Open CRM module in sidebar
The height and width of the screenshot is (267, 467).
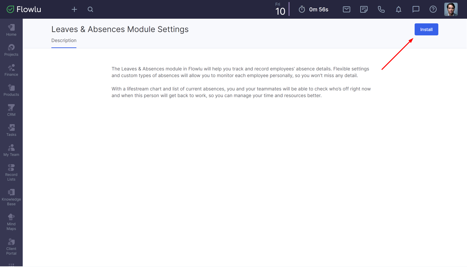(x=11, y=110)
